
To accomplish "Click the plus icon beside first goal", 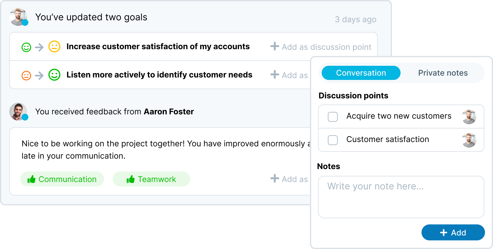I will (275, 46).
